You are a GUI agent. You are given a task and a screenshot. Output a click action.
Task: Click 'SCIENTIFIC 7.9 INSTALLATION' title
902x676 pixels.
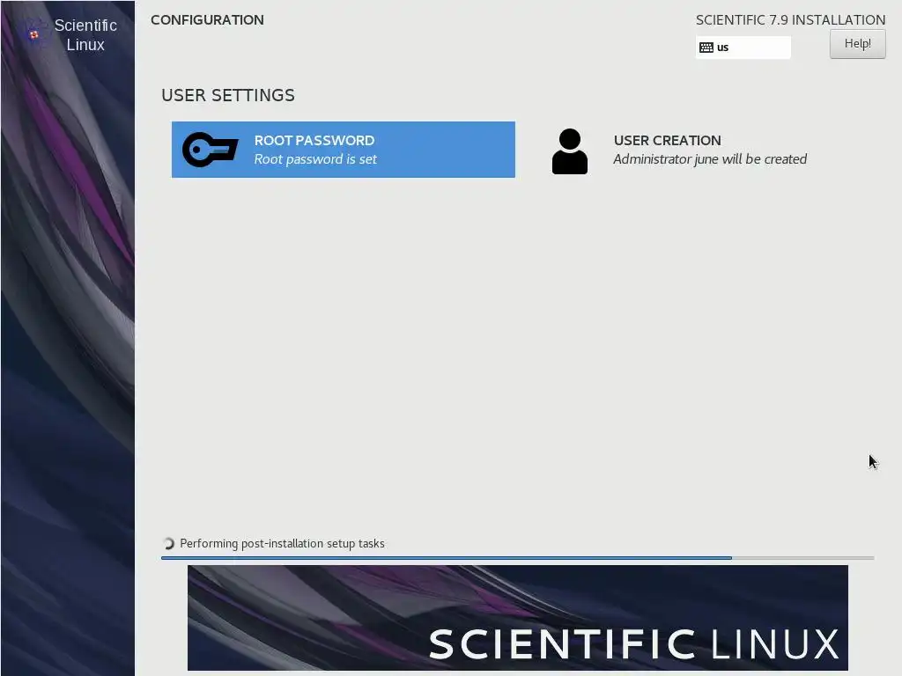pos(790,20)
